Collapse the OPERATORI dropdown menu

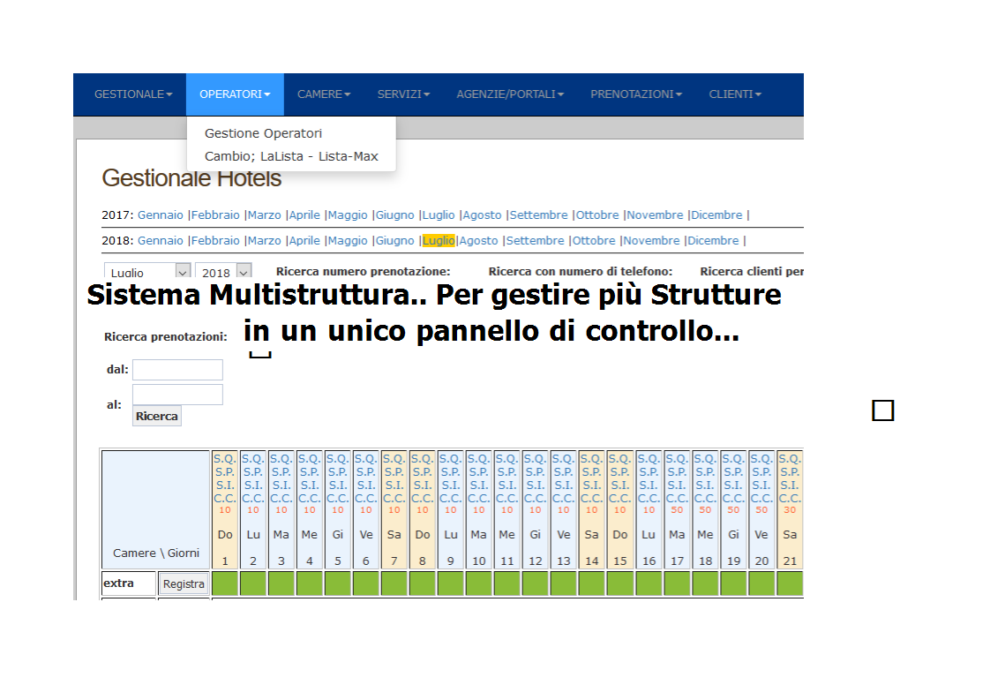point(235,94)
